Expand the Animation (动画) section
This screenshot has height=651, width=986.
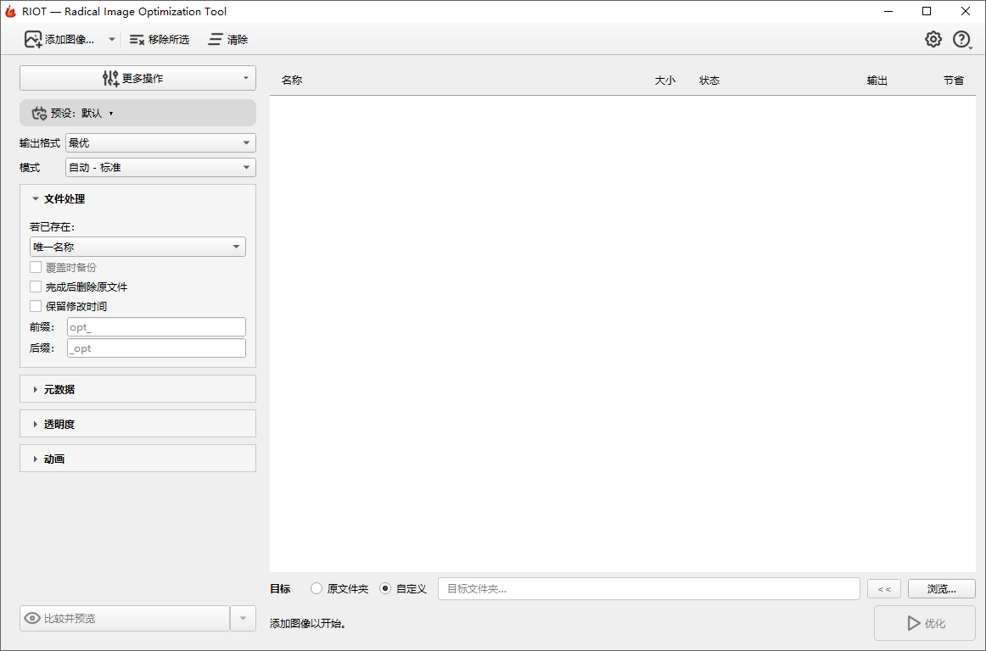(x=137, y=459)
